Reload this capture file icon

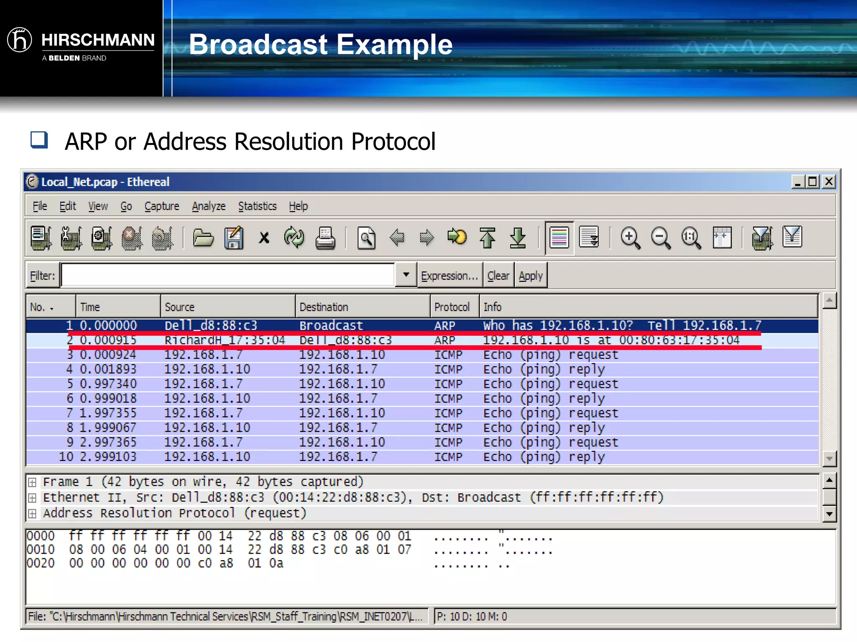[294, 238]
